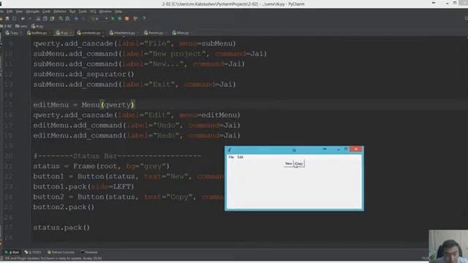Click the Open folder toolbar icon

(1, 18)
